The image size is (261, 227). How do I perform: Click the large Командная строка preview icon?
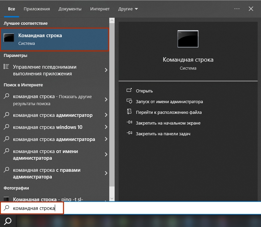(188, 39)
